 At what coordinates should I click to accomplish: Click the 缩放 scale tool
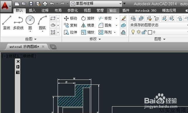tap(88, 32)
